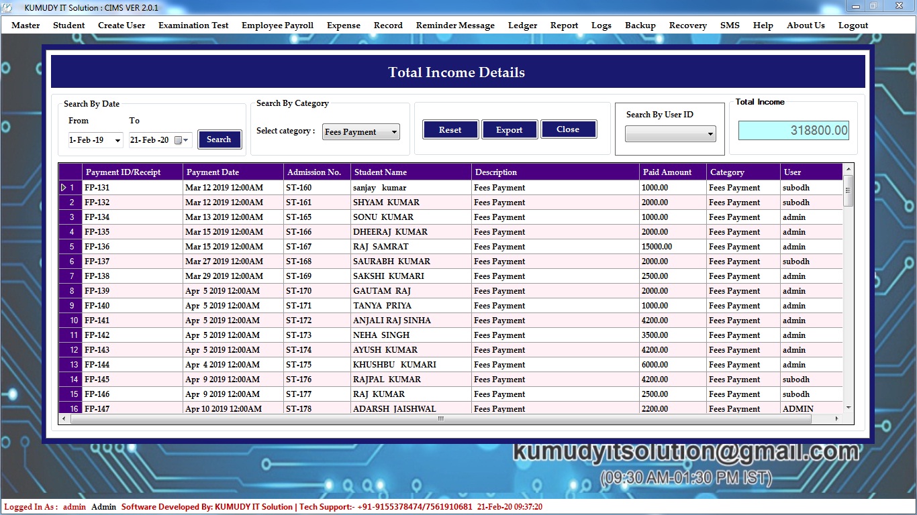The height and width of the screenshot is (515, 917).
Task: Click the table's vertical scrollbar down arrow
Action: pyautogui.click(x=849, y=407)
